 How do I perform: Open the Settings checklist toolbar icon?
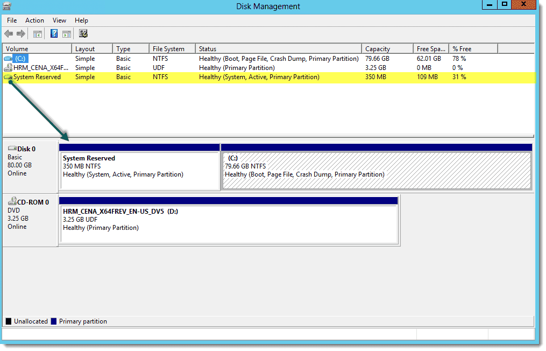click(x=83, y=34)
